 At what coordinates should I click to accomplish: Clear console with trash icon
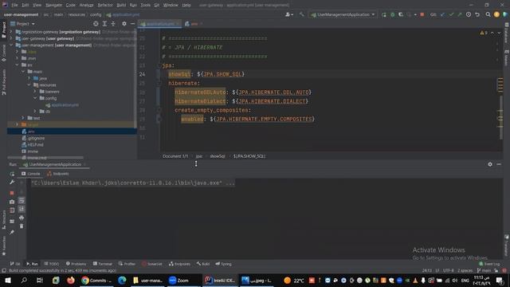point(22,226)
